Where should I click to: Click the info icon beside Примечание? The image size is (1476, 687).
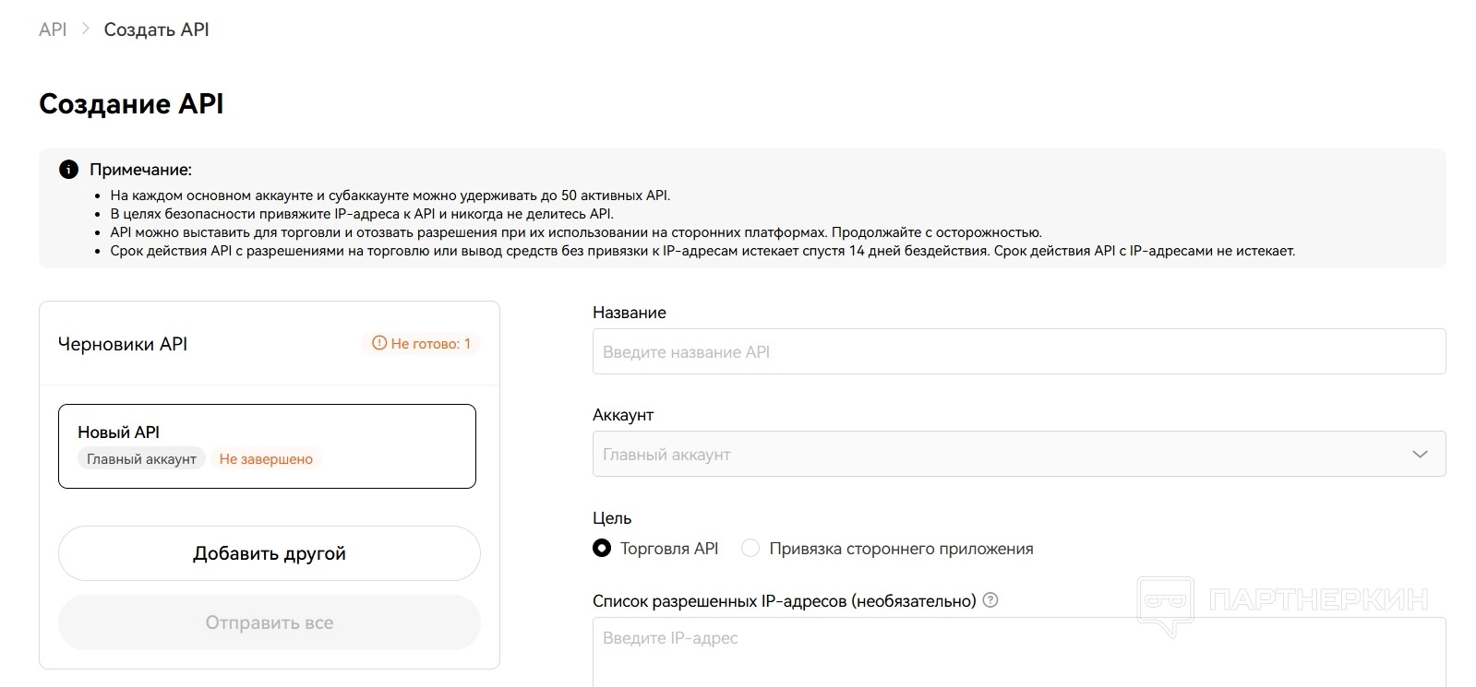(68, 170)
